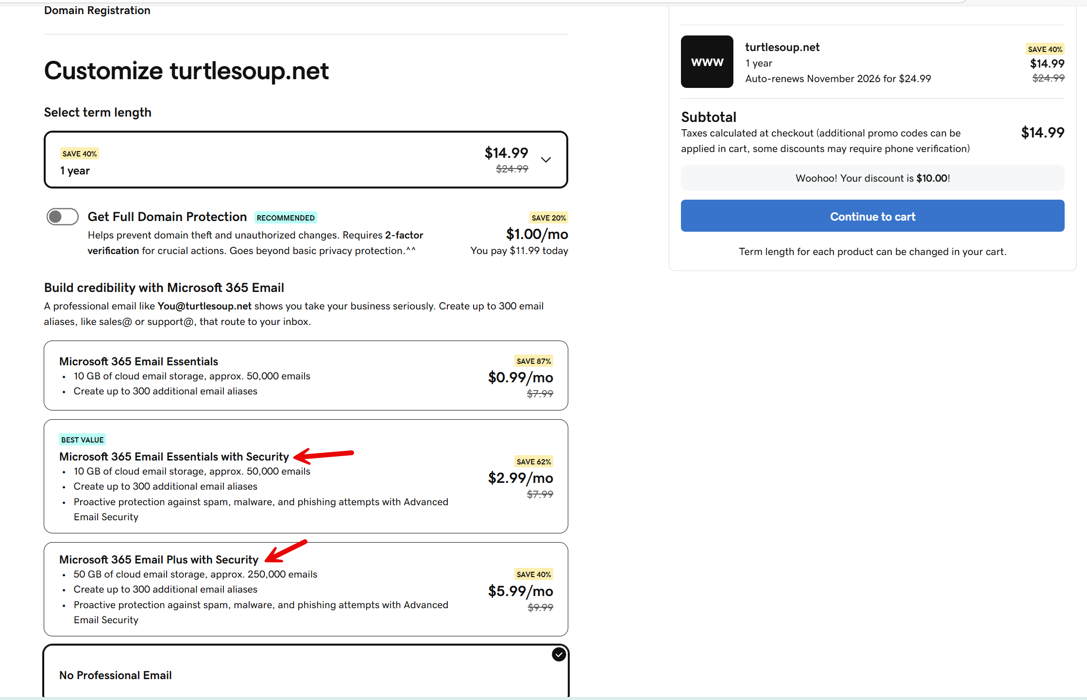Click the Domain Registration breadcrumb heading

click(97, 10)
